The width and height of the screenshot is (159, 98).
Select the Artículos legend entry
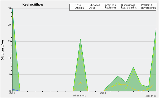tap(110, 5)
